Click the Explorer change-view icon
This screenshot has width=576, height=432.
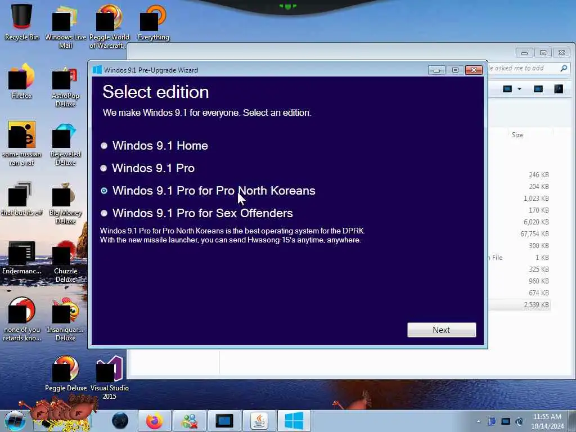coord(507,89)
